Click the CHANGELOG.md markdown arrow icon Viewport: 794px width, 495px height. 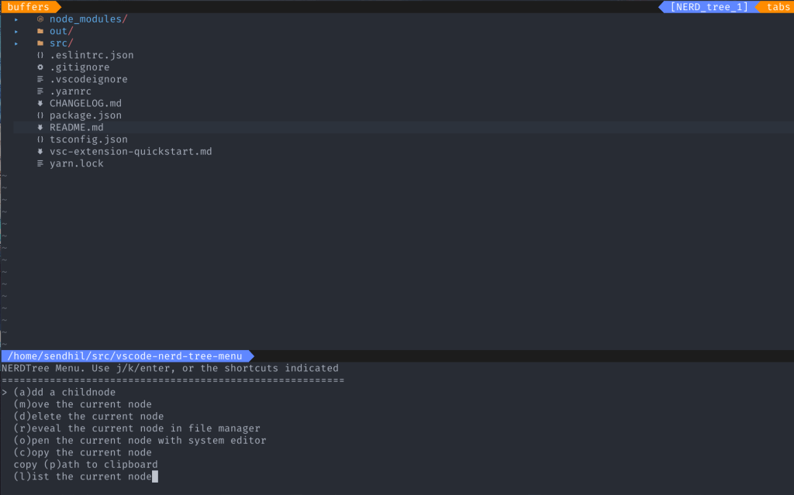40,103
